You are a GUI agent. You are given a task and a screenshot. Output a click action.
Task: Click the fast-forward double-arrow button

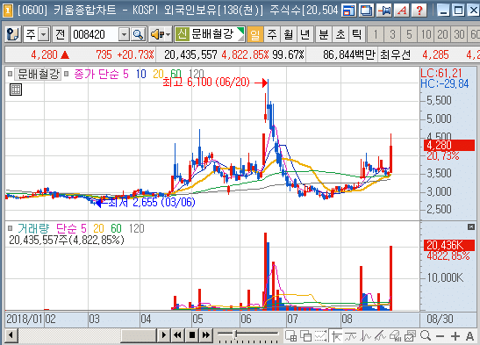tap(206, 335)
